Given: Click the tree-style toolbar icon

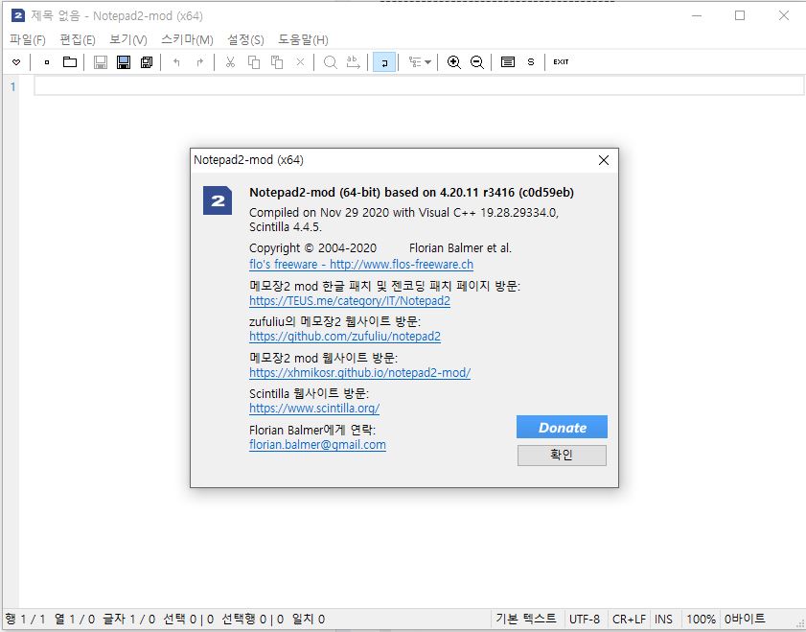Looking at the screenshot, I should point(415,62).
